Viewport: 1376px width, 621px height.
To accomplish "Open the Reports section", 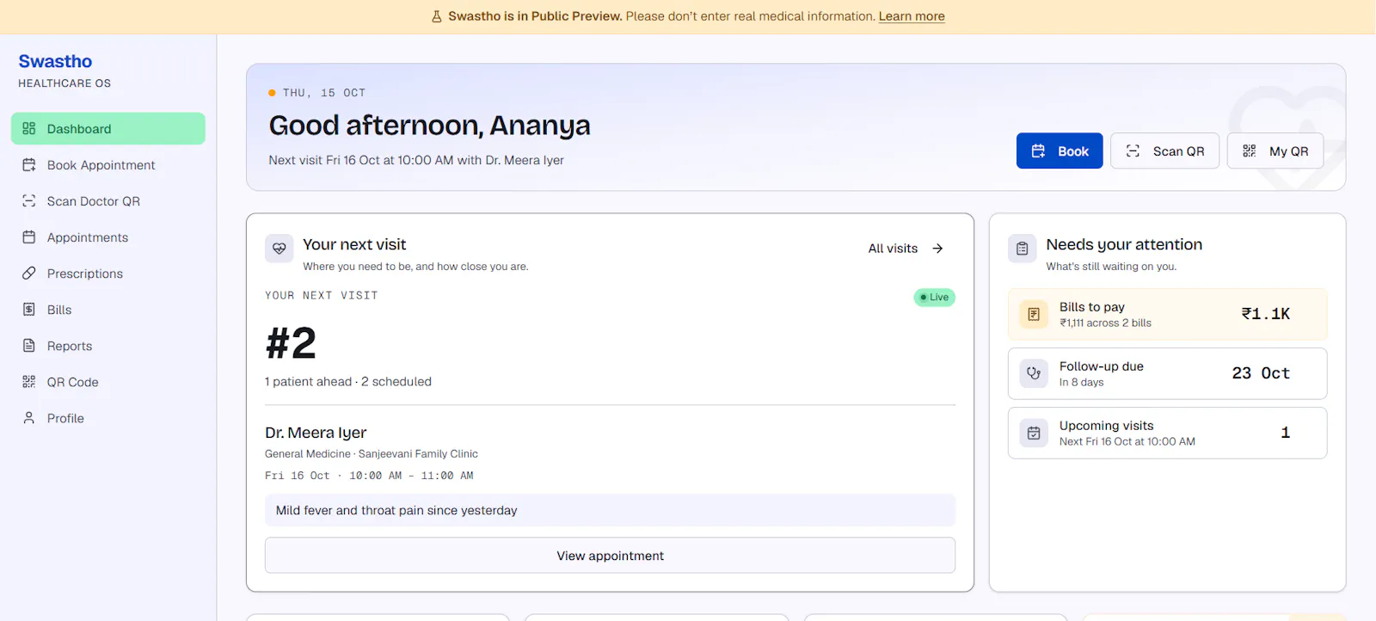I will tap(108, 346).
